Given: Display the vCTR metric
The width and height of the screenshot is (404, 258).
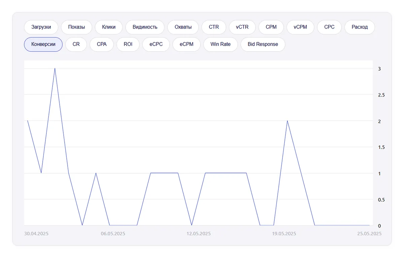Looking at the screenshot, I should click(x=242, y=27).
